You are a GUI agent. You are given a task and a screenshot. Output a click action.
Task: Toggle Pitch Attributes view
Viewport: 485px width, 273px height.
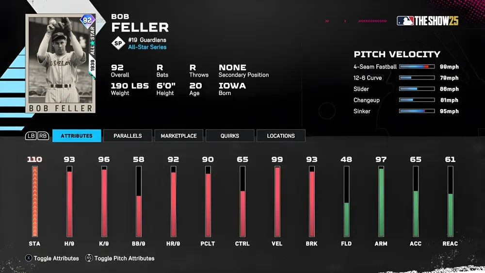coord(124,258)
